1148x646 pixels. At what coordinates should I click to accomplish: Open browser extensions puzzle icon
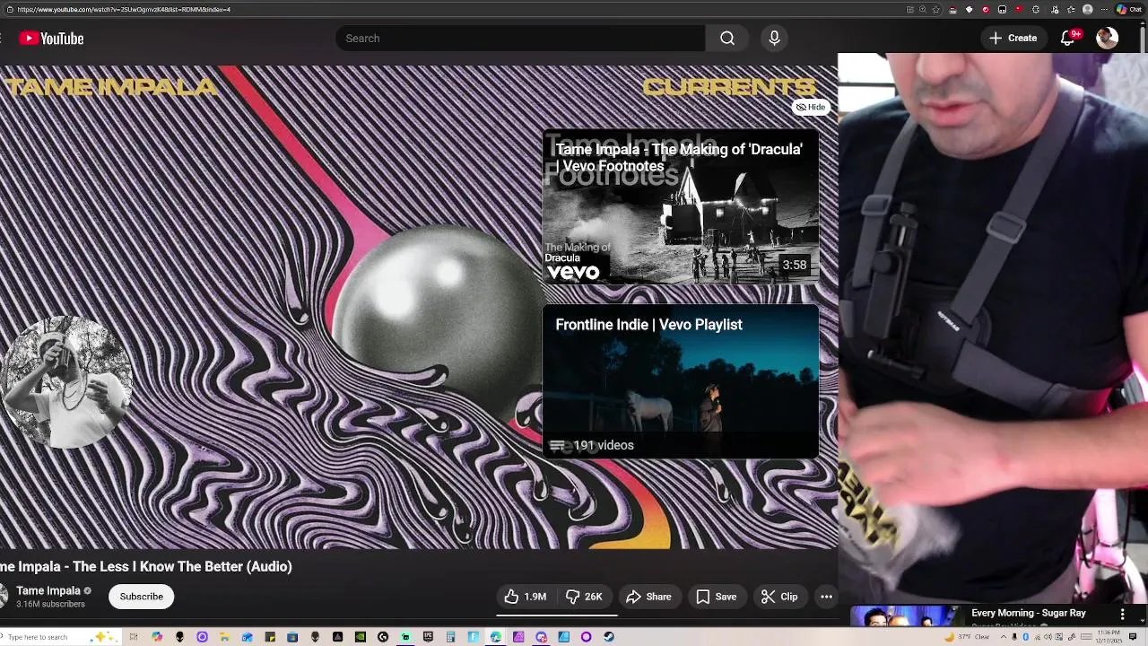click(1036, 9)
